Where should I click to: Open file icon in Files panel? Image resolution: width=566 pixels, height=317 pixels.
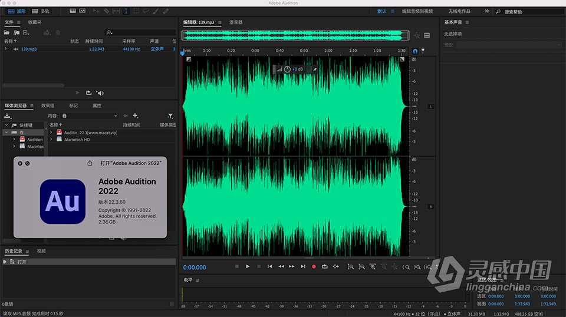6,32
